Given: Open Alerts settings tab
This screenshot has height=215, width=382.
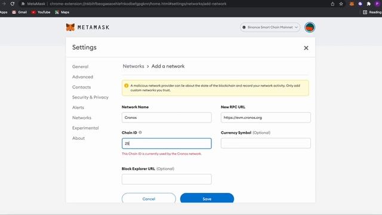Looking at the screenshot, I should click(78, 107).
